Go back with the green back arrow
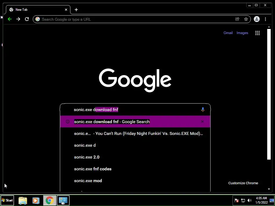The height and width of the screenshot is (206, 275). tap(10, 19)
